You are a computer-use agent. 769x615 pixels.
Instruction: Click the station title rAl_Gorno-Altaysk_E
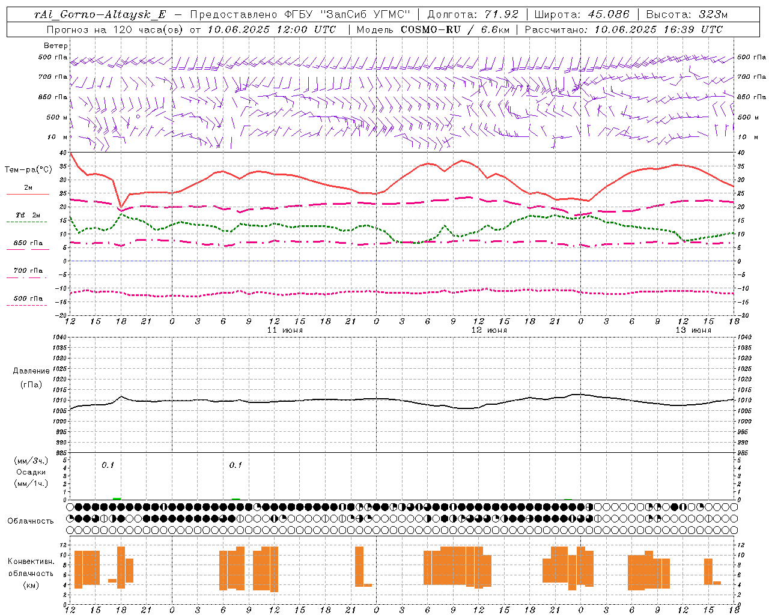click(x=100, y=15)
